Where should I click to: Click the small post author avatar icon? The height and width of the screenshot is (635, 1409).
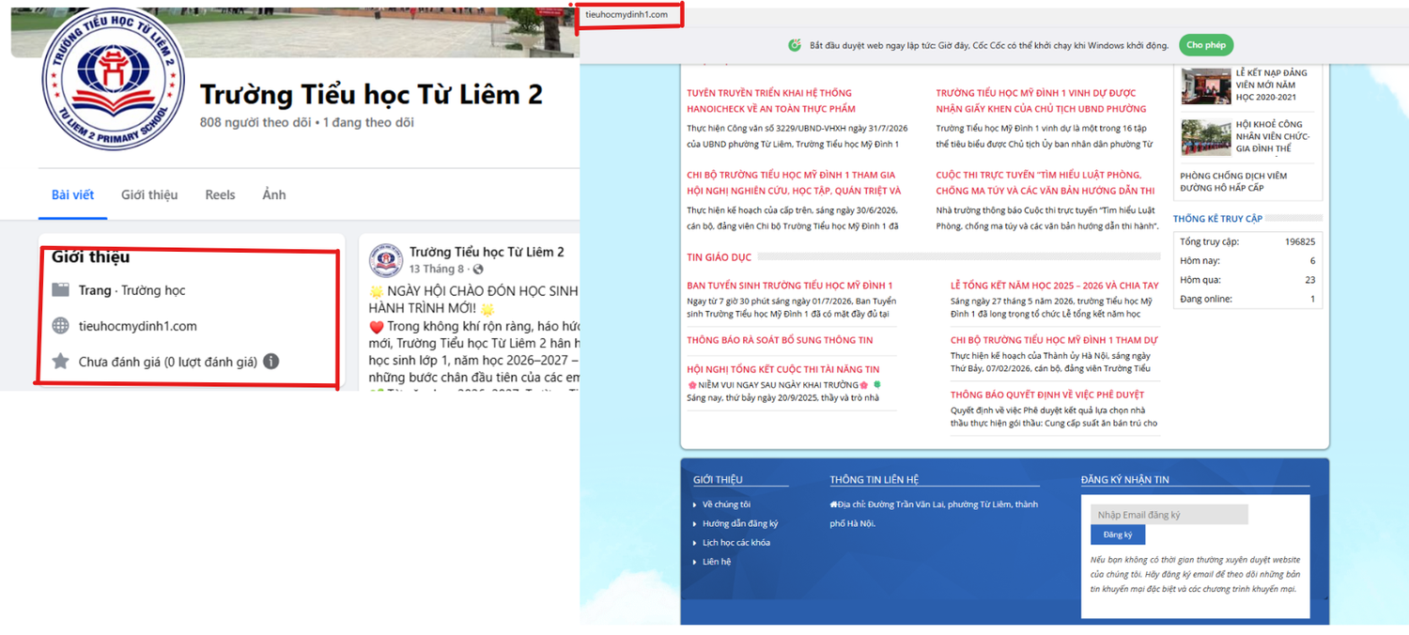pos(386,260)
